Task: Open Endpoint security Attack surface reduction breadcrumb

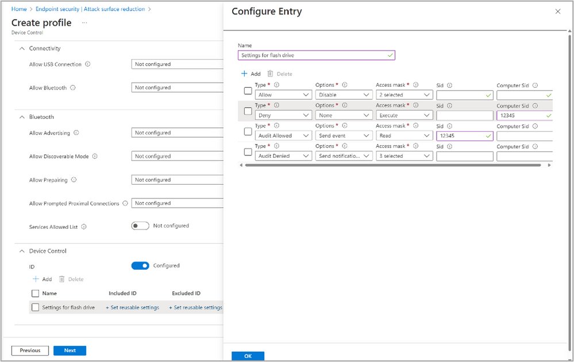Action: point(90,9)
